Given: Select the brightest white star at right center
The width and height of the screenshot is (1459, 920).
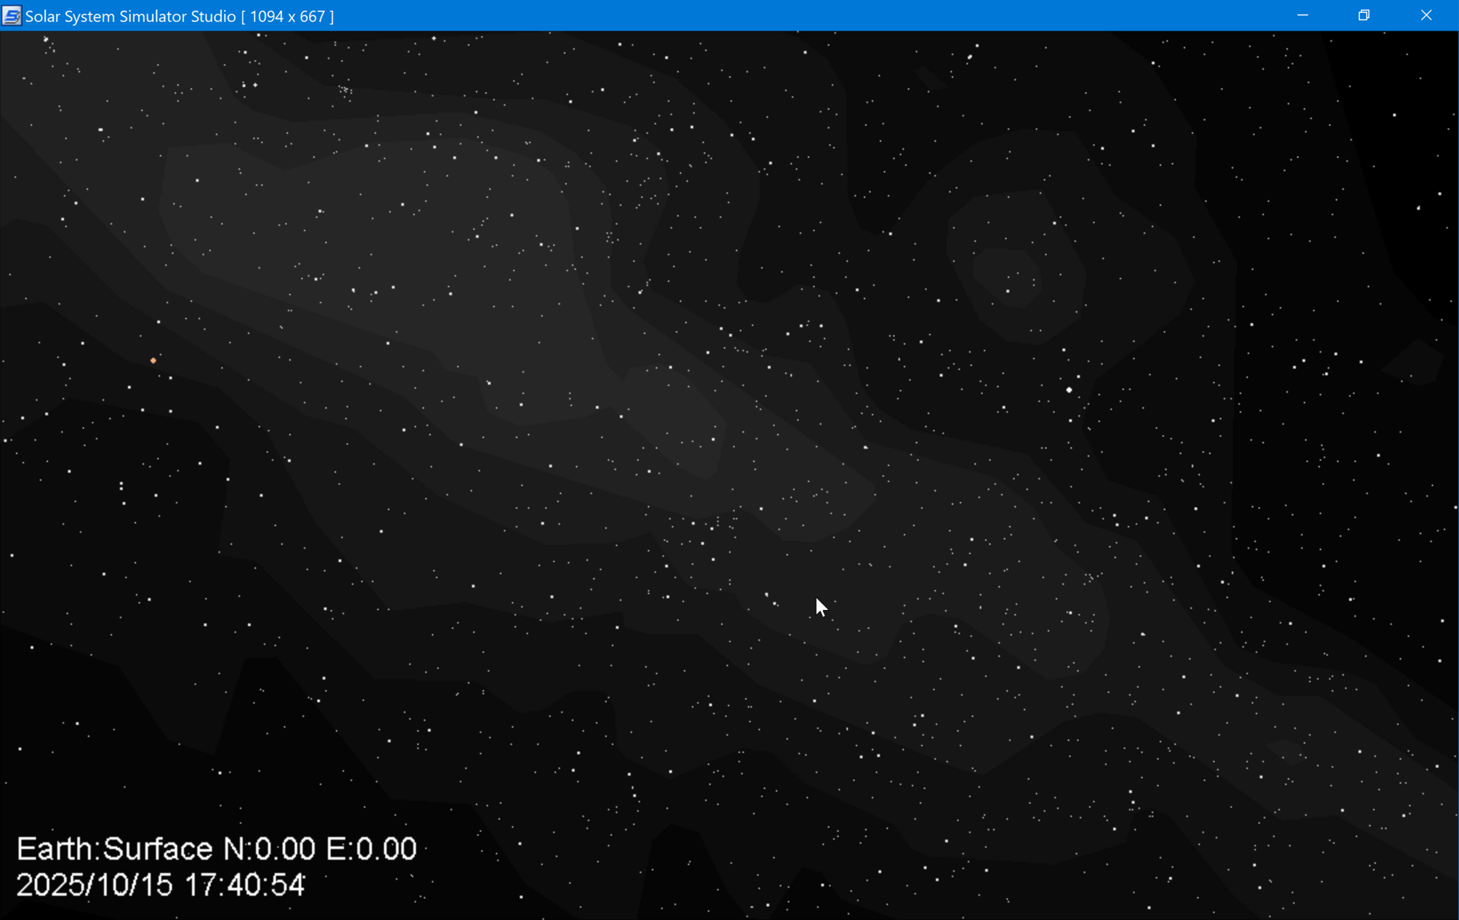Looking at the screenshot, I should [x=1069, y=390].
